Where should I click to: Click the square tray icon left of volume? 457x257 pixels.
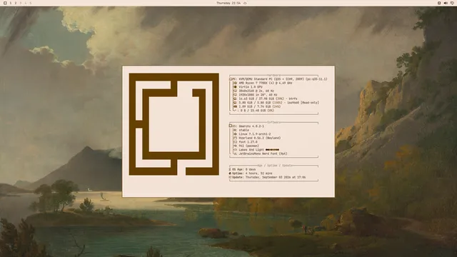439,3
